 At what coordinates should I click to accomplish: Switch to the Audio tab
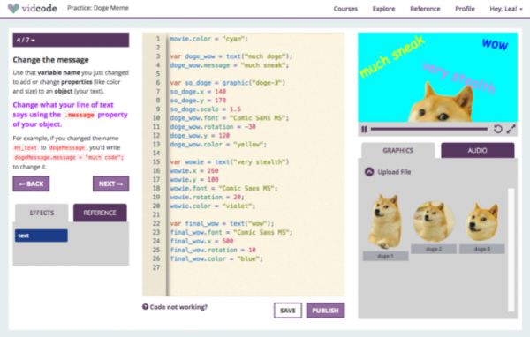click(x=478, y=150)
